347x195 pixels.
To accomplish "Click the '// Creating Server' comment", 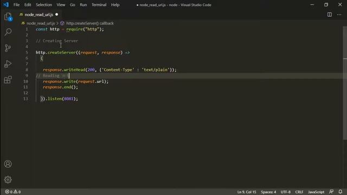I will 57,41.
